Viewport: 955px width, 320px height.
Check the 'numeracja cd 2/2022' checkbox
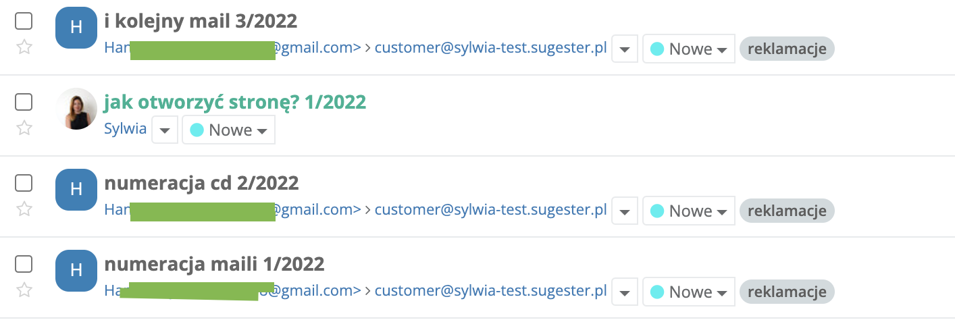click(24, 184)
